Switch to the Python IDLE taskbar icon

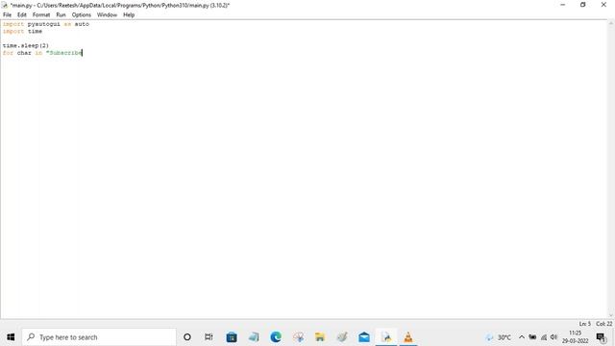[x=386, y=337]
